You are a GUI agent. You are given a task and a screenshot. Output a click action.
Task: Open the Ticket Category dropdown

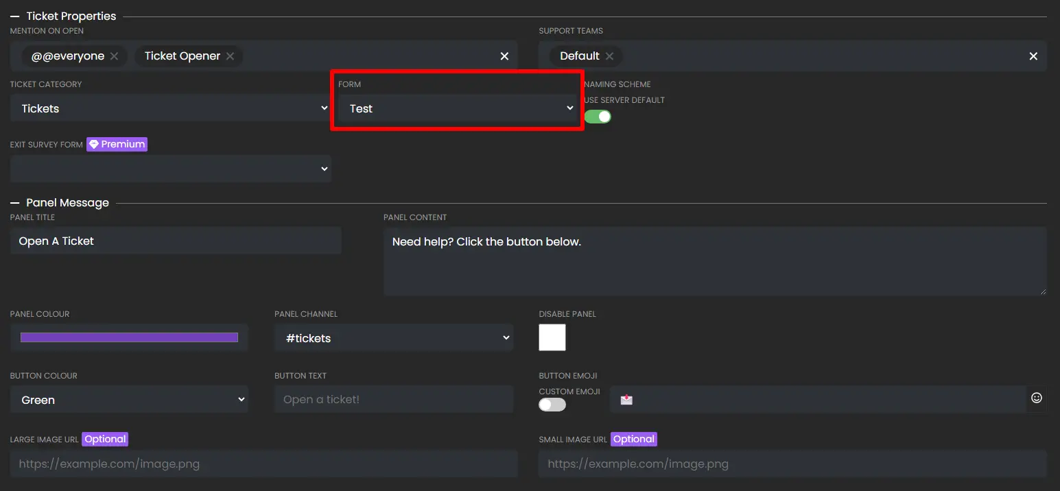pyautogui.click(x=170, y=108)
